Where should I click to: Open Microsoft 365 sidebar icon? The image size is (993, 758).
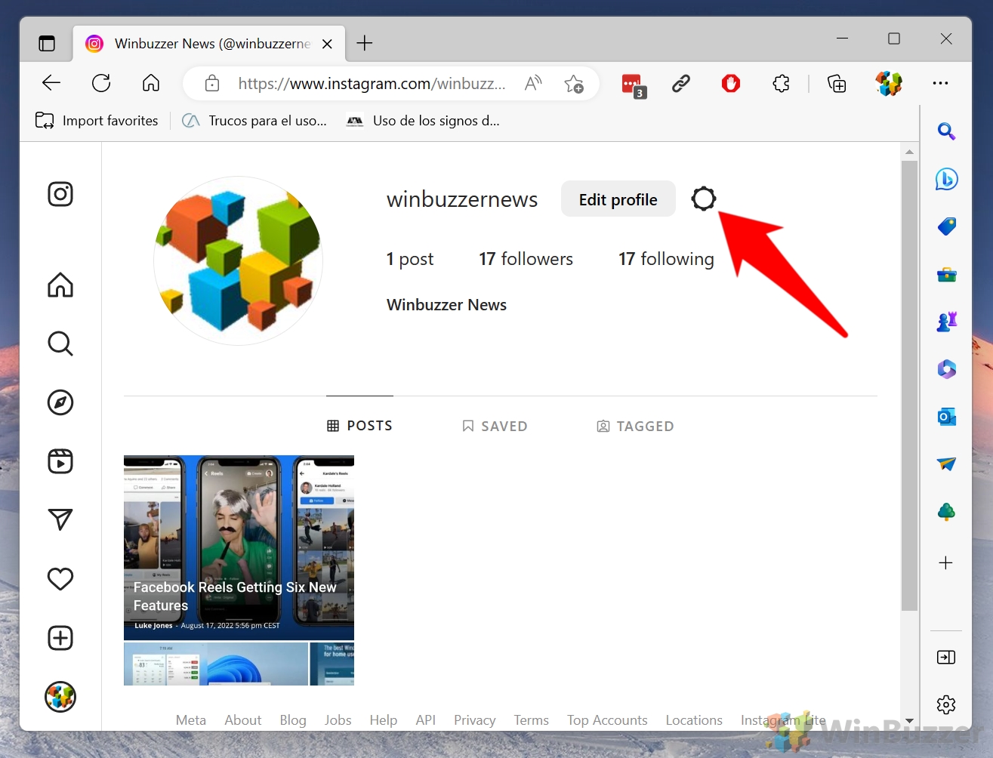[946, 369]
